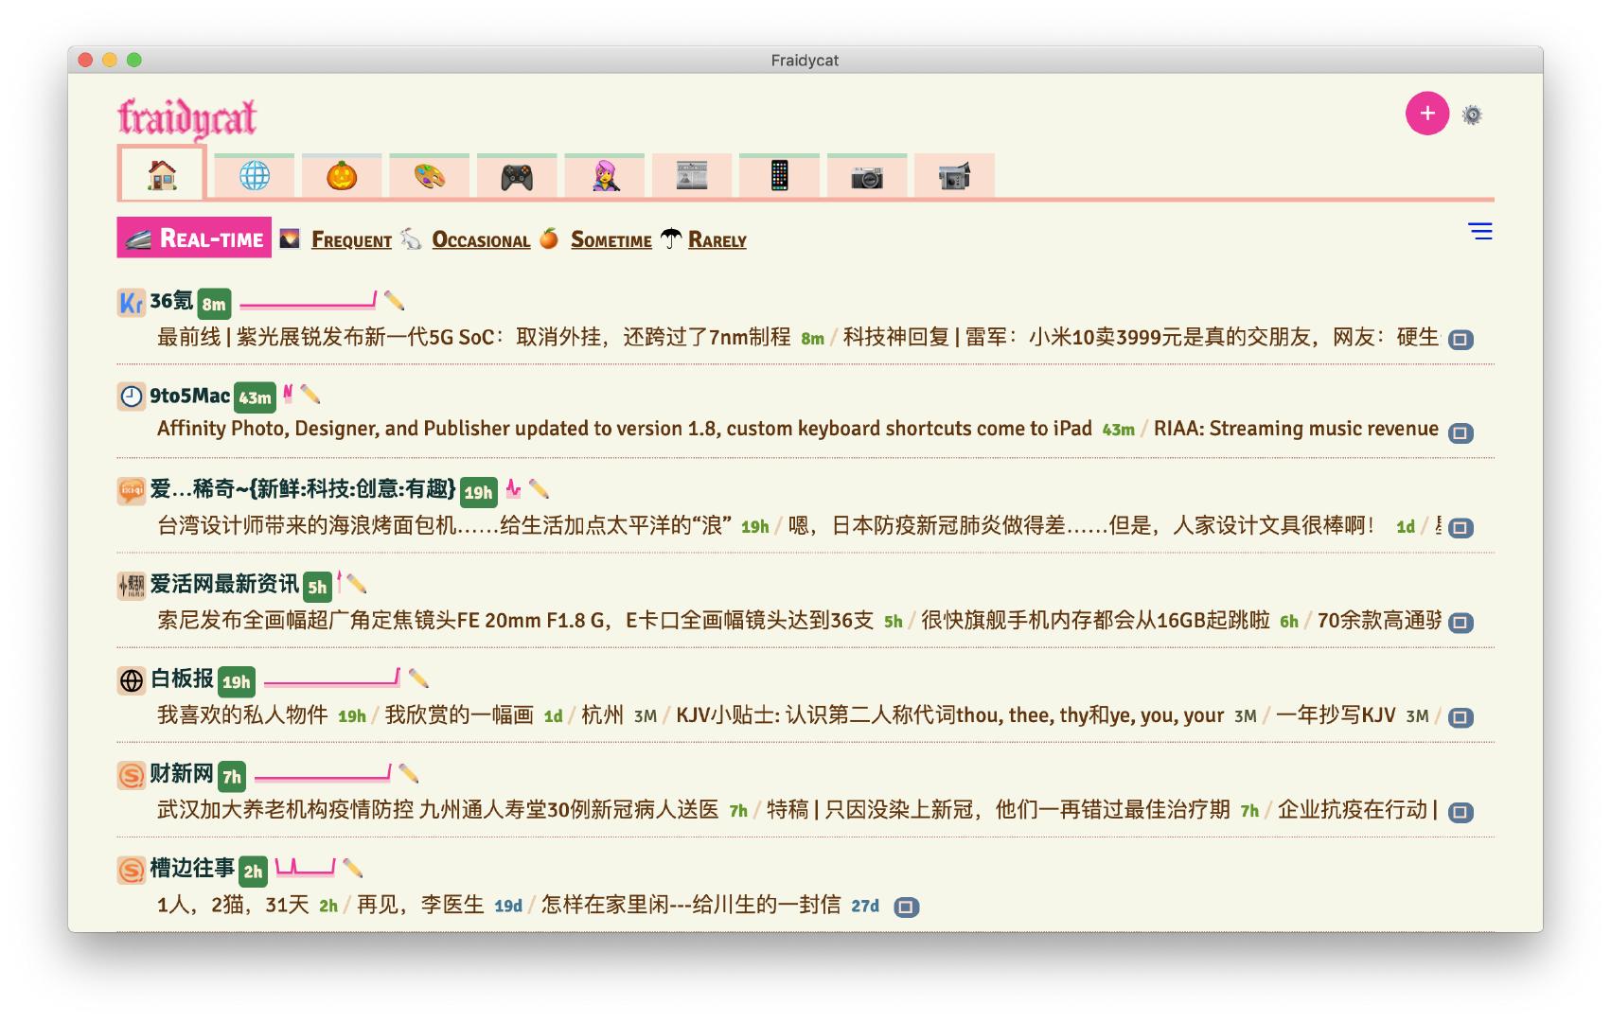Switch to the pumpkin tag tab
Image resolution: width=1611 pixels, height=1022 pixels.
click(x=342, y=176)
